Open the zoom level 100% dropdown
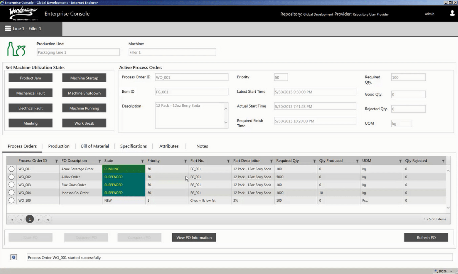The image size is (458, 274). 451,271
